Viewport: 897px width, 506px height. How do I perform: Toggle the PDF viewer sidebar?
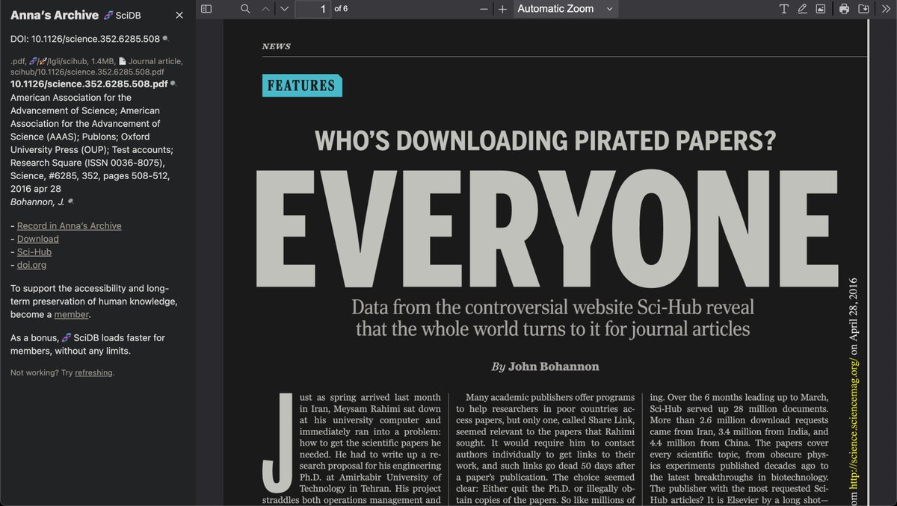(x=206, y=9)
